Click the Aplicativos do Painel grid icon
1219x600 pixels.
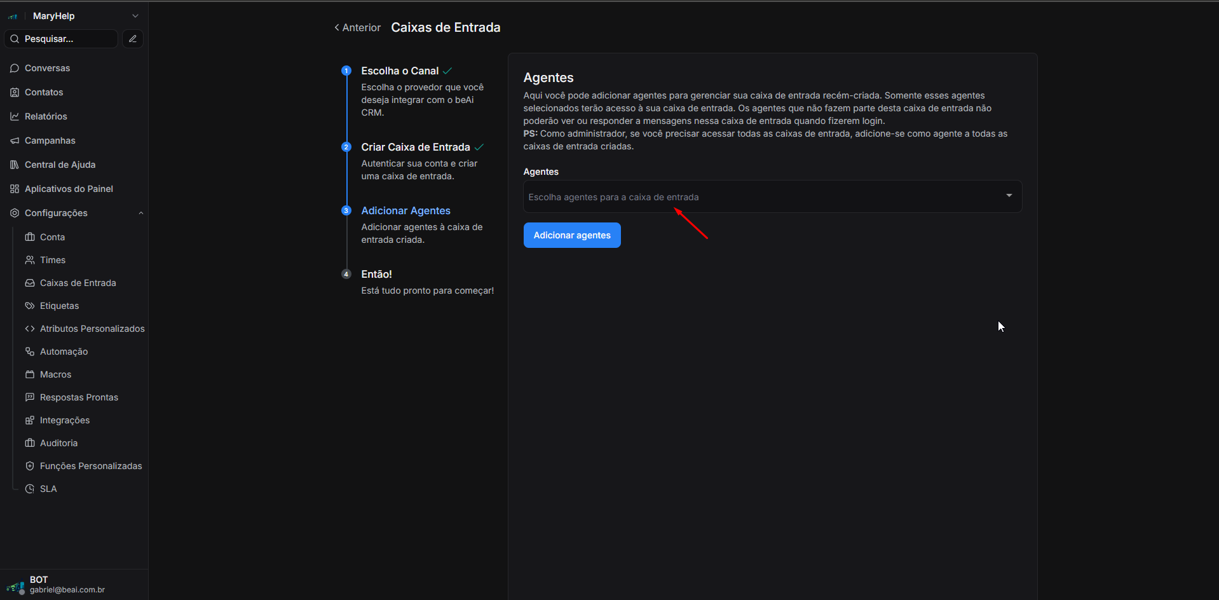coord(15,189)
